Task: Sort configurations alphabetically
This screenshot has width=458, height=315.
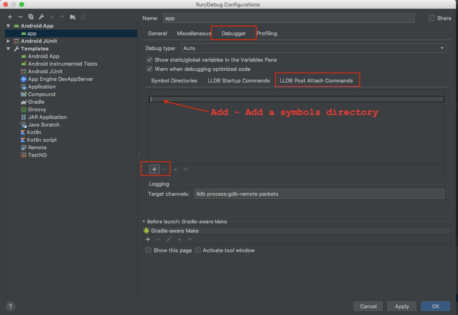Action: coord(83,17)
